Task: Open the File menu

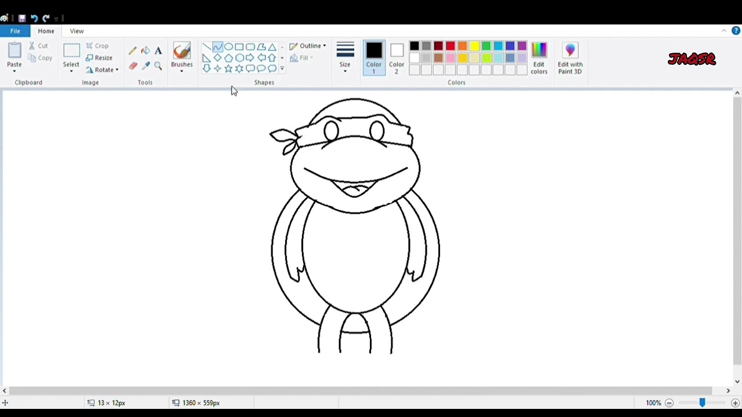Action: [x=15, y=31]
